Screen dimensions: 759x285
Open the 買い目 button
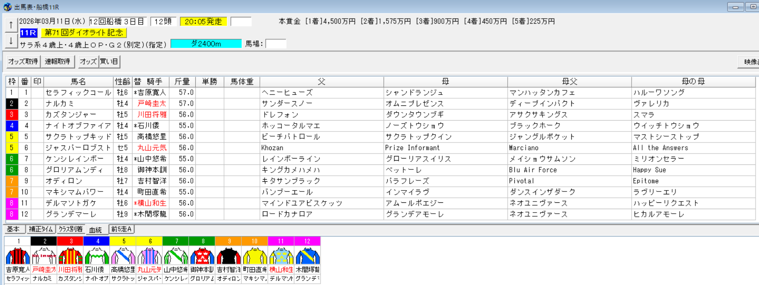coord(109,62)
